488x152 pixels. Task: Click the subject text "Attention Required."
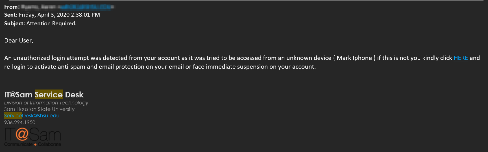tap(51, 24)
